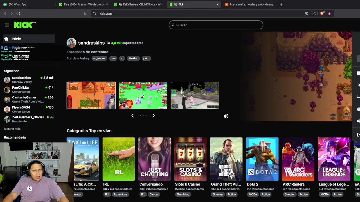Close the active Kick tab
This screenshot has height=202, width=360.
pos(217,4)
